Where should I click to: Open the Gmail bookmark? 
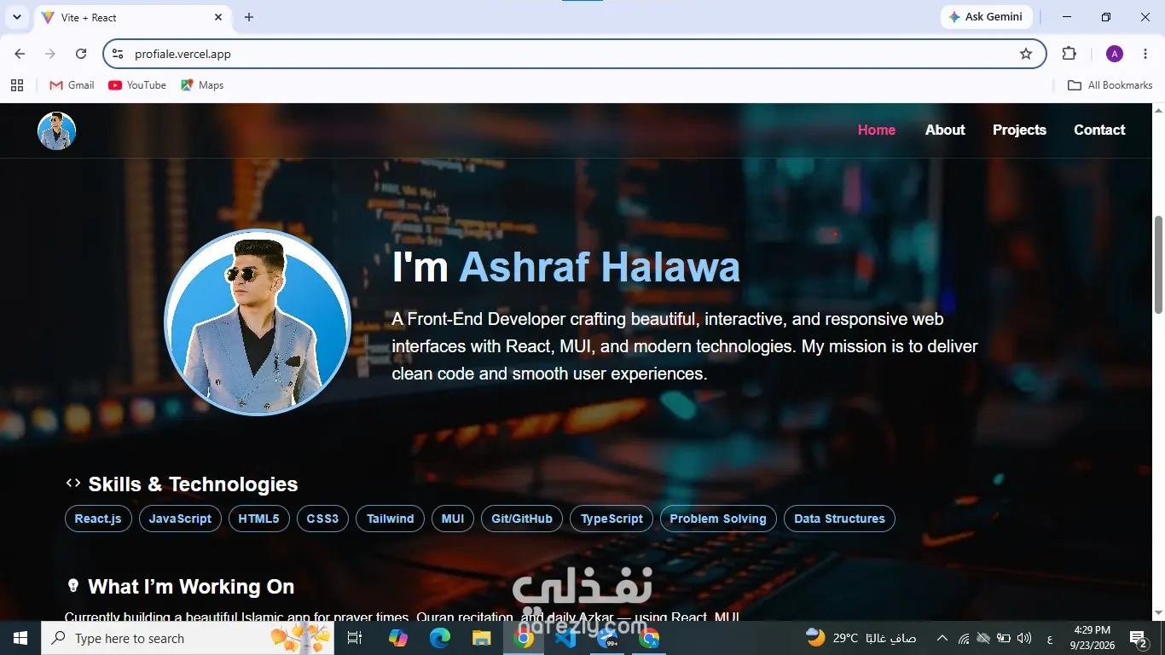tap(72, 85)
